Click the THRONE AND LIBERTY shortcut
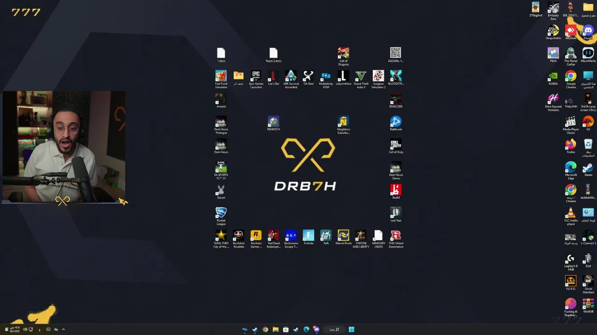Image resolution: width=597 pixels, height=335 pixels. click(361, 239)
